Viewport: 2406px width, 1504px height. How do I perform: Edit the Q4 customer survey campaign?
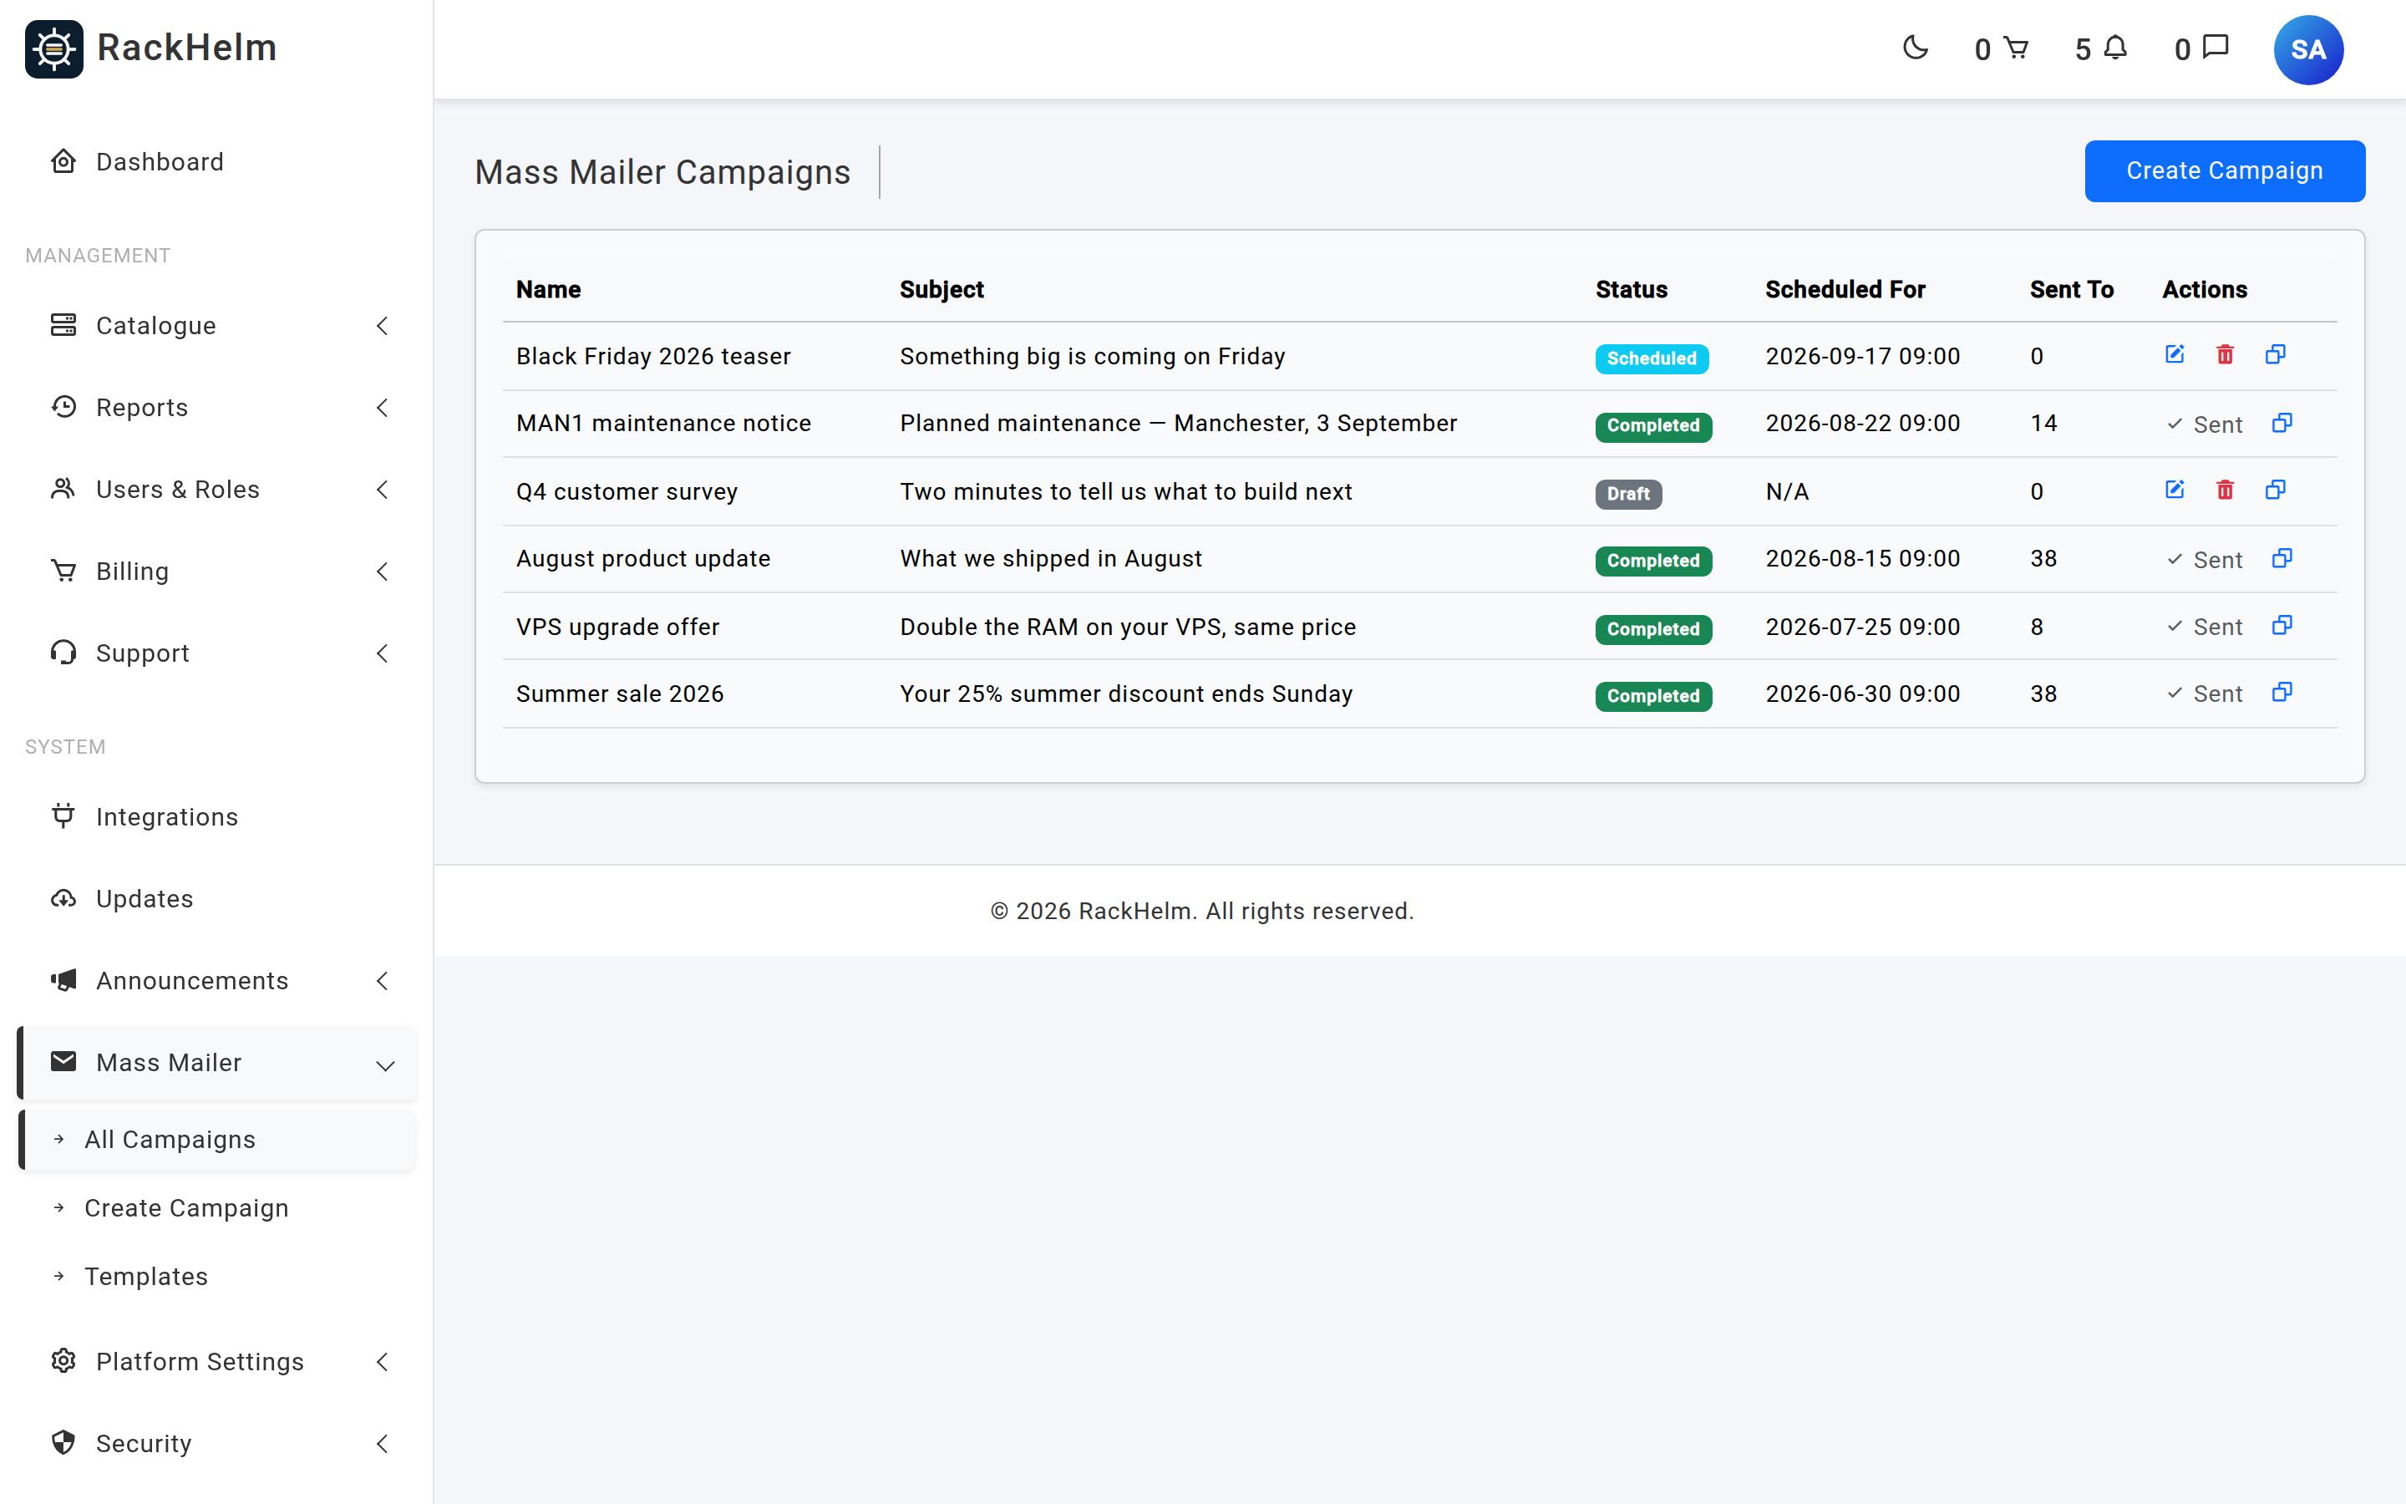[x=2175, y=490]
